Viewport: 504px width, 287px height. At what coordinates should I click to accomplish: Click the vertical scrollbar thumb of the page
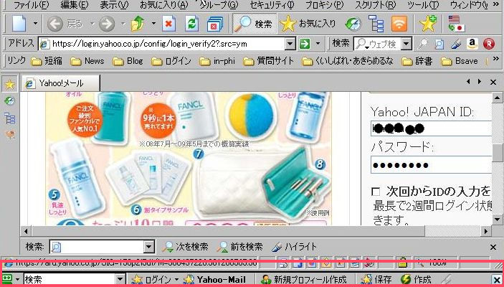(x=498, y=153)
